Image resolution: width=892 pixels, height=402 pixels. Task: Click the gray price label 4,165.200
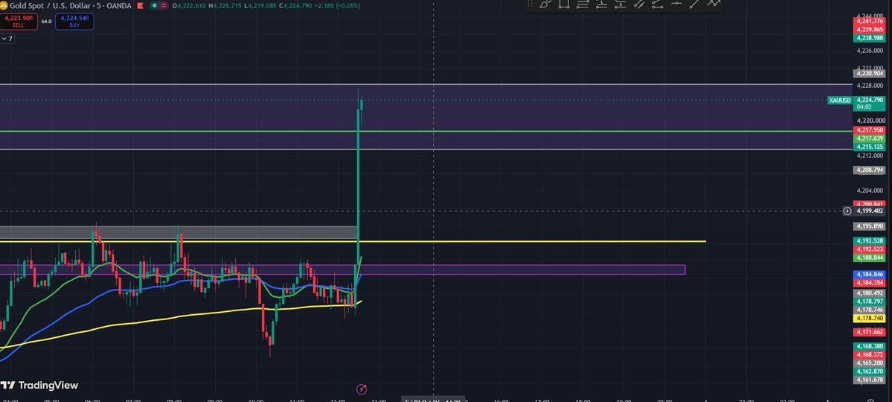point(869,363)
